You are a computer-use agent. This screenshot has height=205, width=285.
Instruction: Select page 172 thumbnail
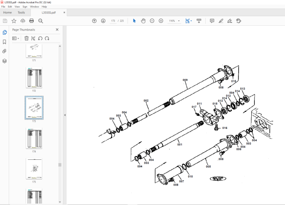pos(34,78)
